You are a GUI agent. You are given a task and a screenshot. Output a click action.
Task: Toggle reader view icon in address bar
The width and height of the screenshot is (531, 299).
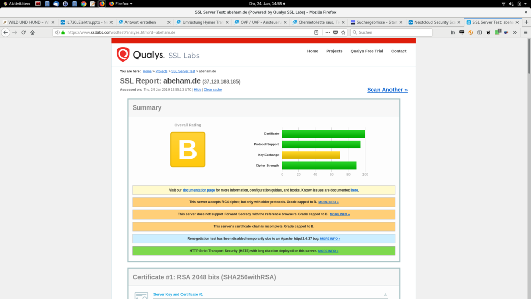click(x=316, y=32)
